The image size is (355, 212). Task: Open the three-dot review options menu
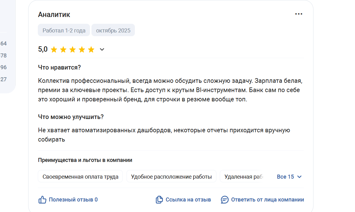coord(299,14)
